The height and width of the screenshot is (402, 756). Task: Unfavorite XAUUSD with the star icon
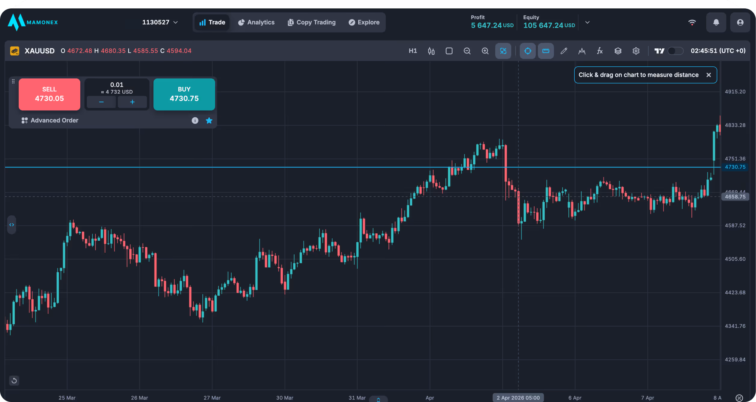pyautogui.click(x=209, y=120)
